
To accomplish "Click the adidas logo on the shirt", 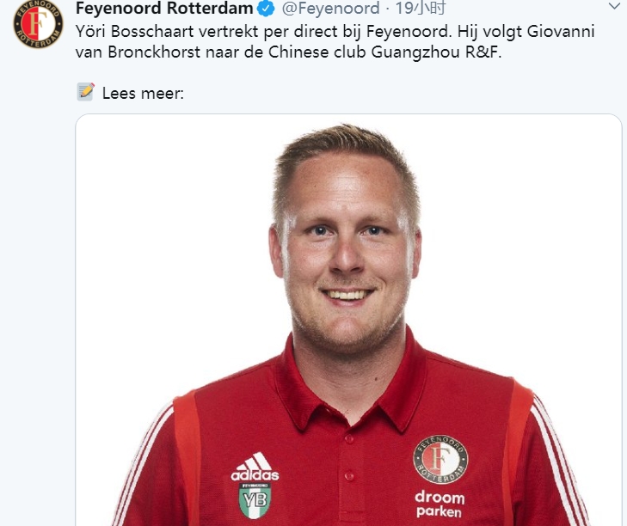I will tap(255, 467).
